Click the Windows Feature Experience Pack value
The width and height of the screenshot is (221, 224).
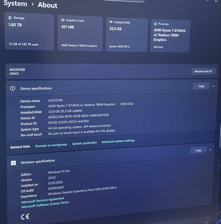(82, 191)
